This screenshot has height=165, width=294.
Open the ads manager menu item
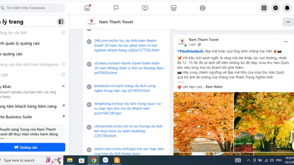(x=32, y=43)
